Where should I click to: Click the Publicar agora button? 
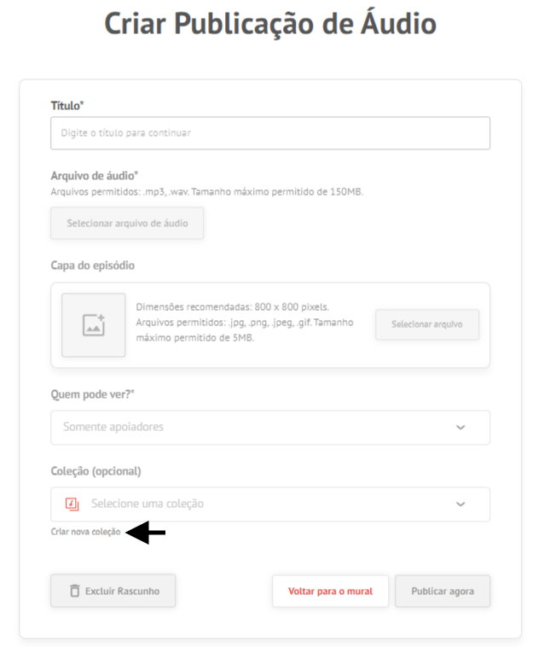click(x=443, y=592)
